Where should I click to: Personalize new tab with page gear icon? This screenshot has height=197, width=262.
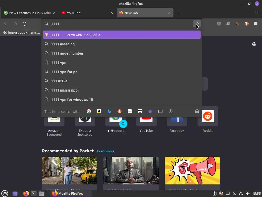coord(254,44)
